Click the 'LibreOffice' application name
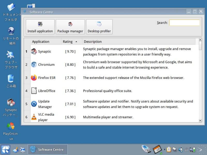Screen dimensions: 207x155 click(x=47, y=91)
